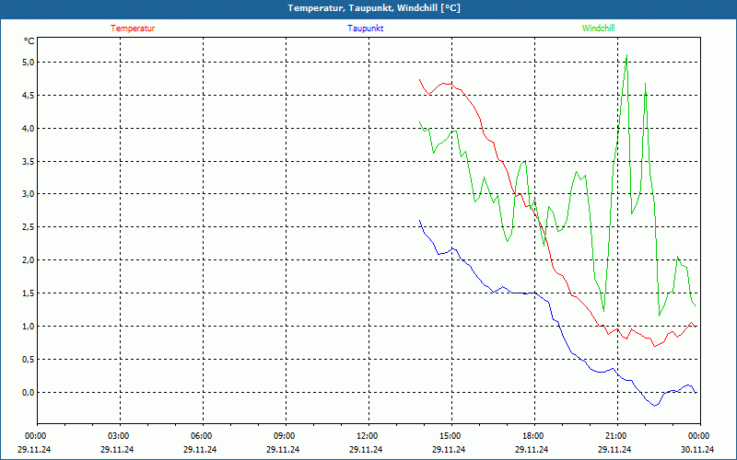Image resolution: width=737 pixels, height=460 pixels.
Task: Click the 4,5 y-axis value
Action: 29,96
